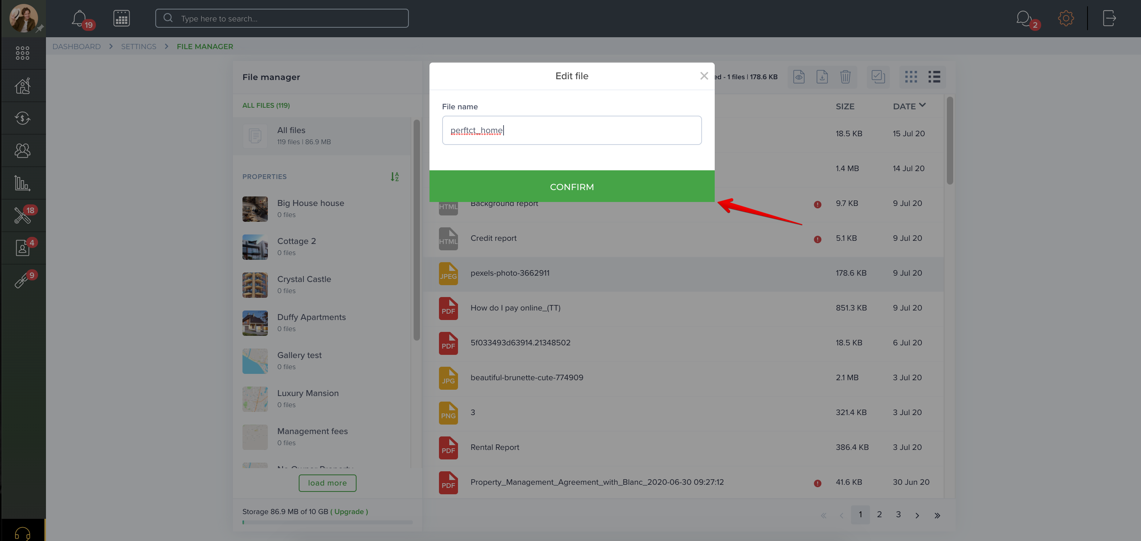The height and width of the screenshot is (541, 1141).
Task: Select the Rental Report file
Action: coord(683,448)
